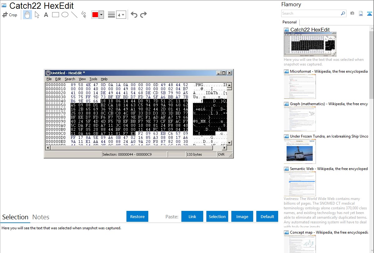Open the Microformat Wikipedia snapshot thumbnail

point(300,86)
